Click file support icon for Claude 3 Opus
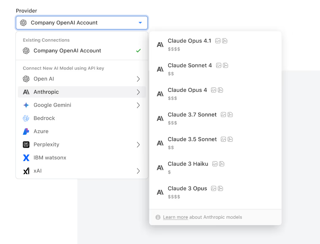 click(220, 189)
